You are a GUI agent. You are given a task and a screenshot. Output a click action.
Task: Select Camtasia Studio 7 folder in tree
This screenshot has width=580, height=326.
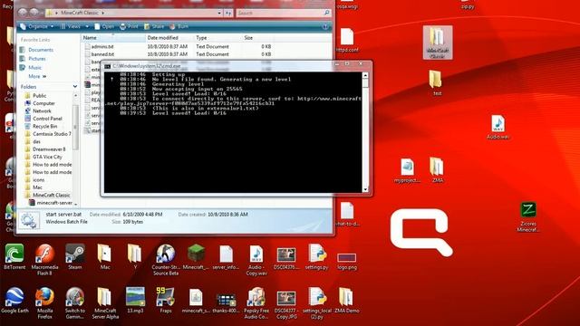point(52,134)
